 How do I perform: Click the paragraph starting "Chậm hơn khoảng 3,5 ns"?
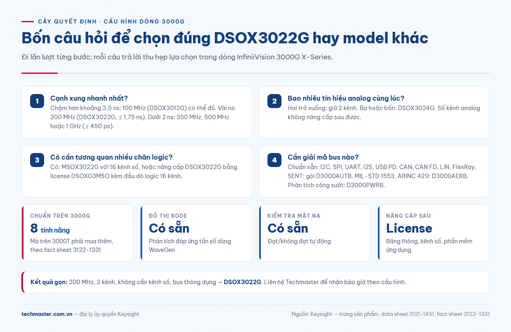[143, 117]
